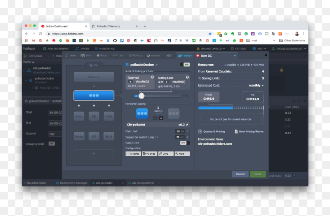This screenshot has width=330, height=216.
Task: Click the green Apply button
Action: tap(258, 174)
